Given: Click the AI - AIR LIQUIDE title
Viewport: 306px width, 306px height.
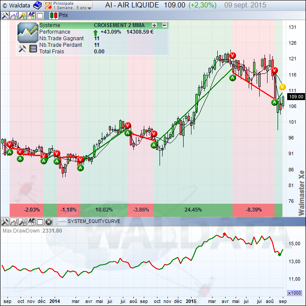Looking at the screenshot, I should click(132, 5).
